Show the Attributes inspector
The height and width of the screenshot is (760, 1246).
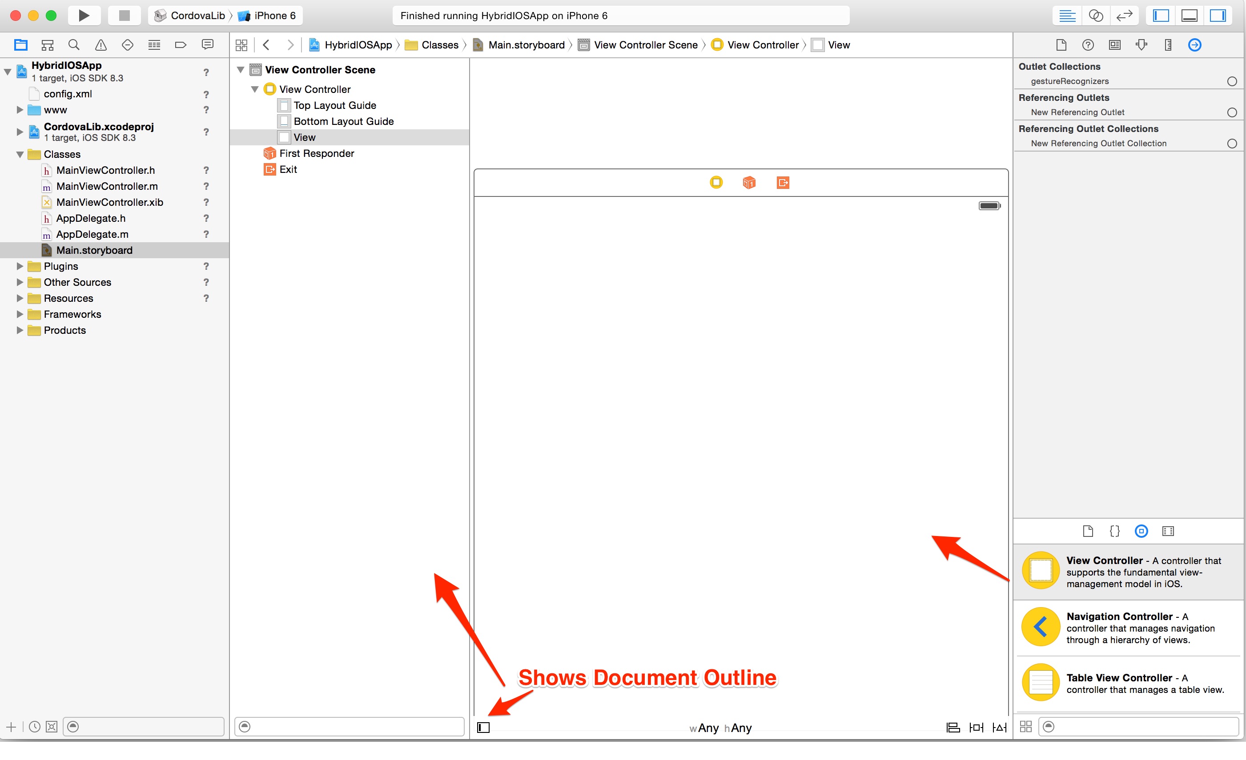coord(1141,45)
